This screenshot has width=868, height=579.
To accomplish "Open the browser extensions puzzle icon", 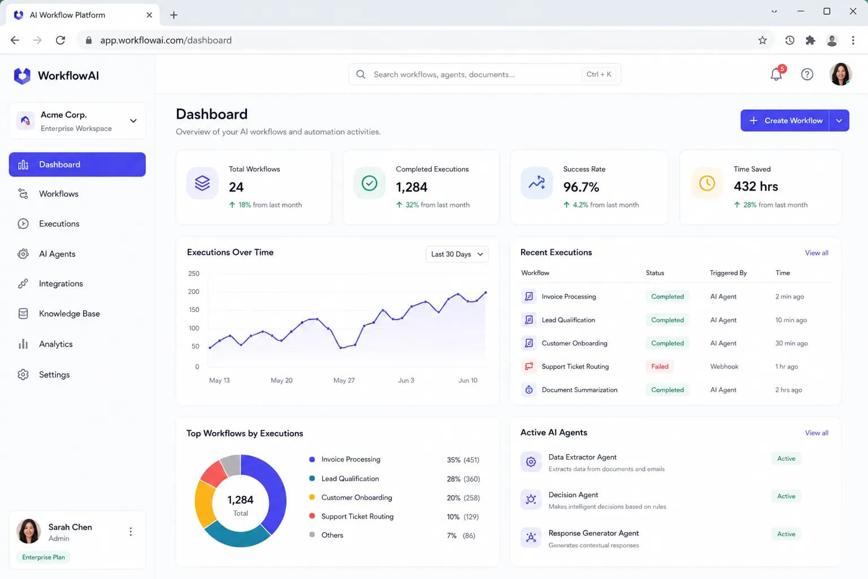I will (810, 40).
